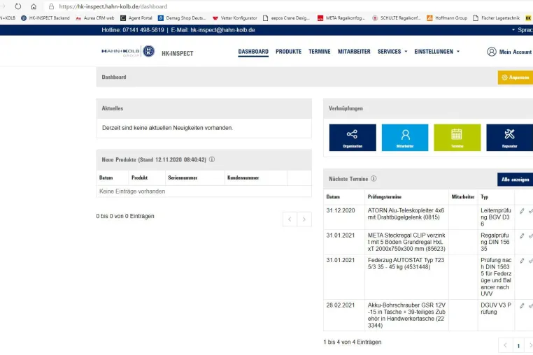Open the Reparatur shortcut tile
The image size is (533, 355).
[x=509, y=137]
